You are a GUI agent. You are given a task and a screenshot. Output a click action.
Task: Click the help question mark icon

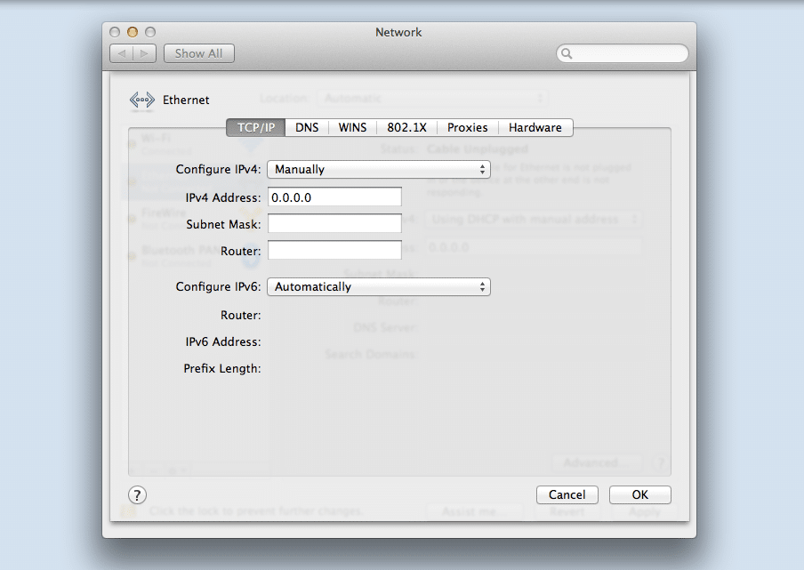point(137,494)
